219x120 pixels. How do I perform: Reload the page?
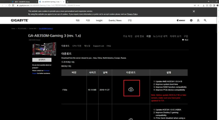click(x=9, y=5)
